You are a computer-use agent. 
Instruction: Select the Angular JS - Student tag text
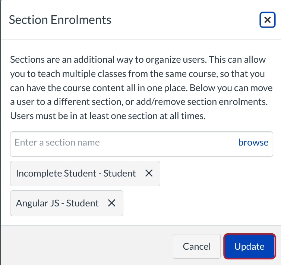point(57,203)
